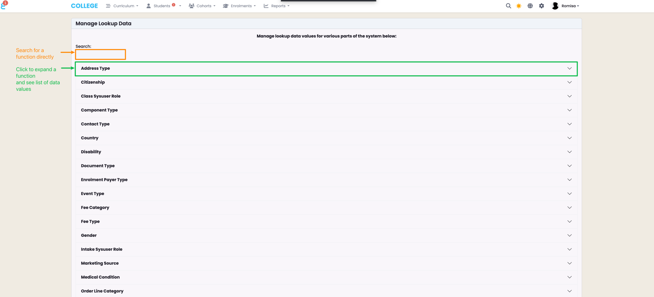Click the COLLEGE home logo

tap(84, 6)
